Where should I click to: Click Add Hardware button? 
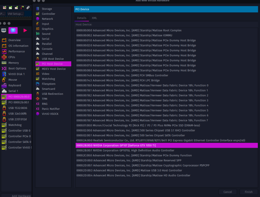point(16,195)
